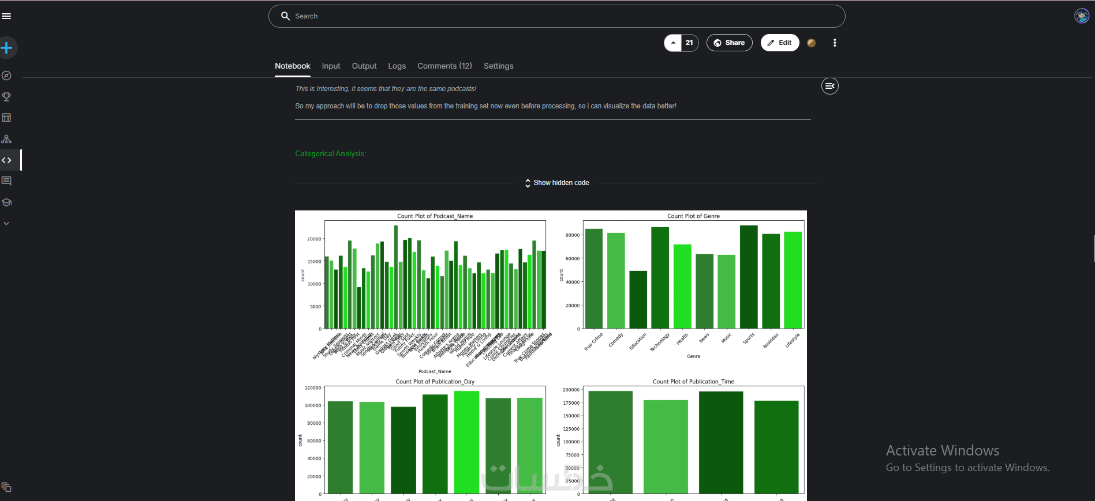The width and height of the screenshot is (1095, 501).
Task: Click the Count Plot of Genre chart
Action: 681,287
